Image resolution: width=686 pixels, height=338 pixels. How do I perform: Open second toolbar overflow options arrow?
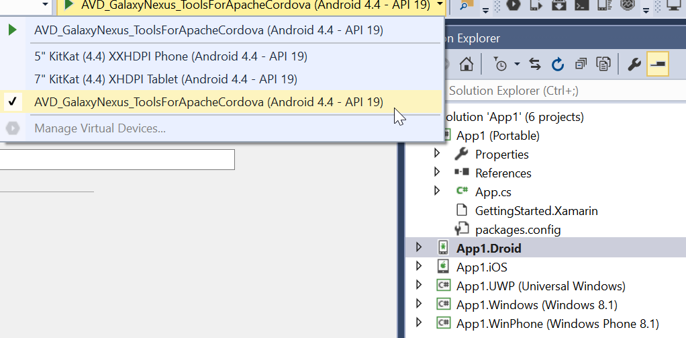pos(646,11)
